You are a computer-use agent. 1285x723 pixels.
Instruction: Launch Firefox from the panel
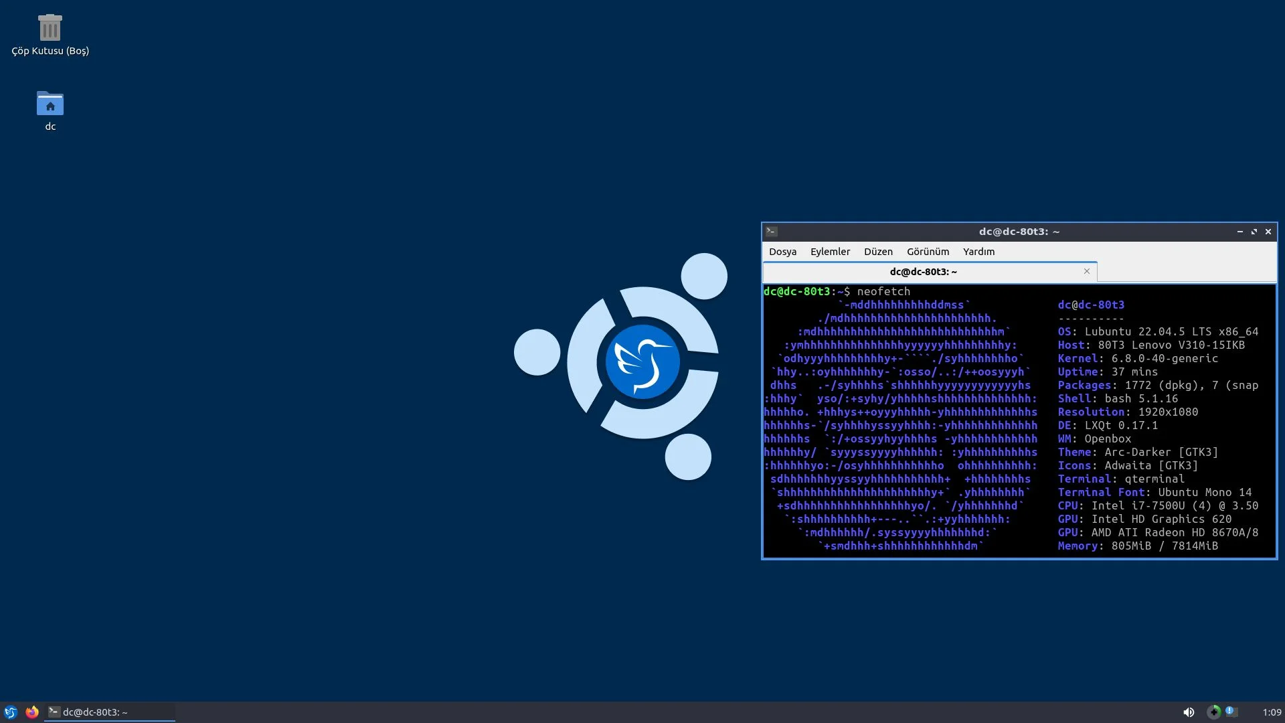point(31,712)
